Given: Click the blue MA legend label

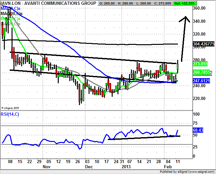Looking at the screenshot, I should tap(11, 9).
